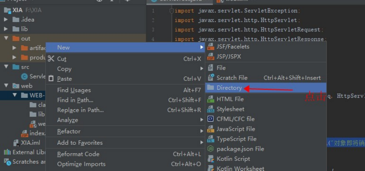
Task: Click the JSP/JSPX file icon
Action: click(211, 57)
